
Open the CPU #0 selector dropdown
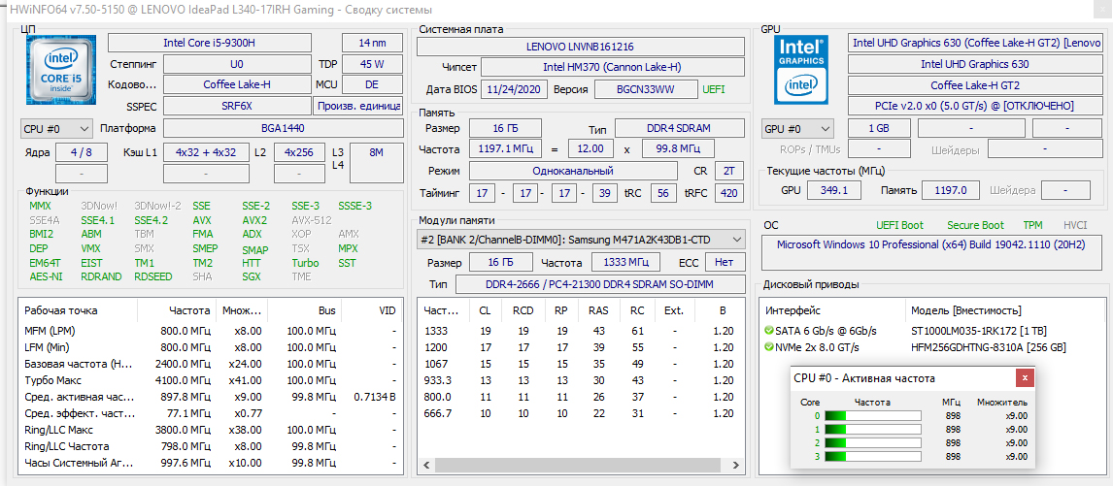point(56,129)
